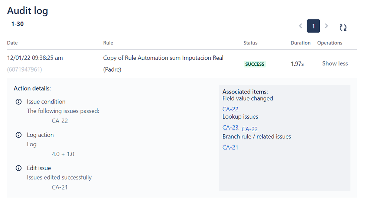Screen dimensions: 371x204
Task: Click info icon beside Edit issue
Action: pos(19,168)
